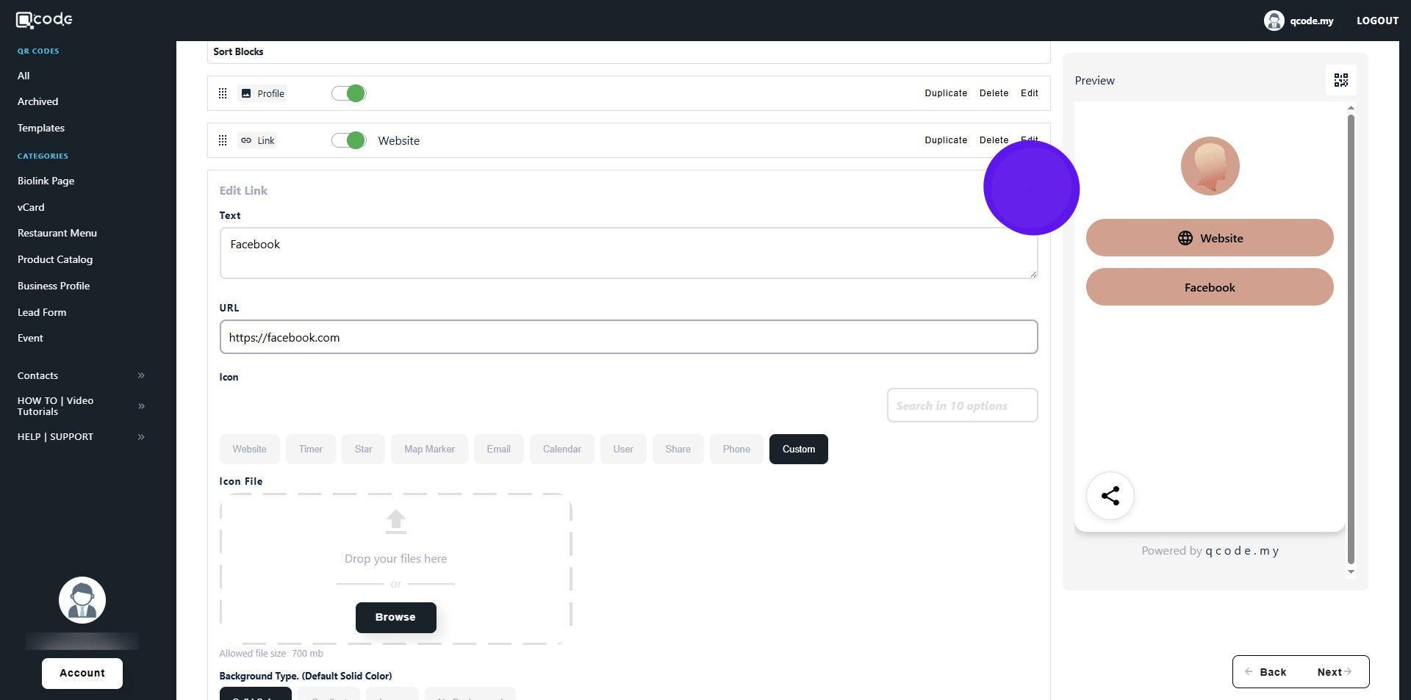Click the qcode logo in the header
The image size is (1411, 700).
(44, 20)
